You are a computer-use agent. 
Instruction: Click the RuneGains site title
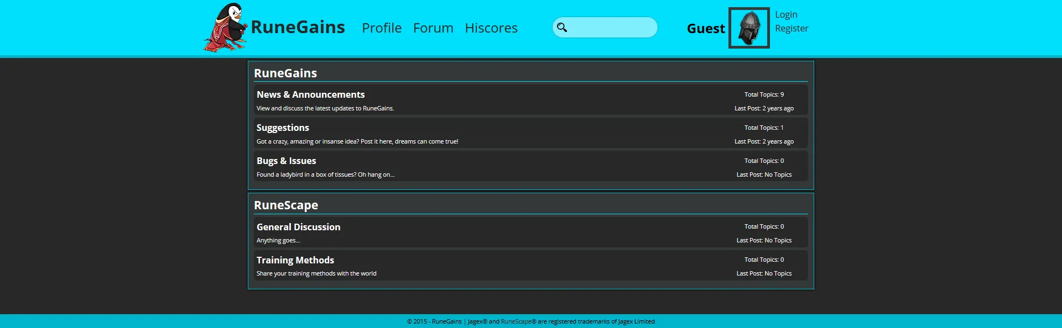(x=298, y=27)
